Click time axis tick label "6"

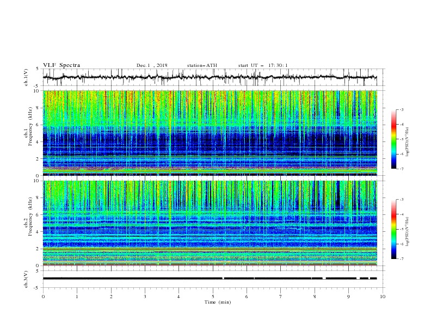click(x=247, y=297)
